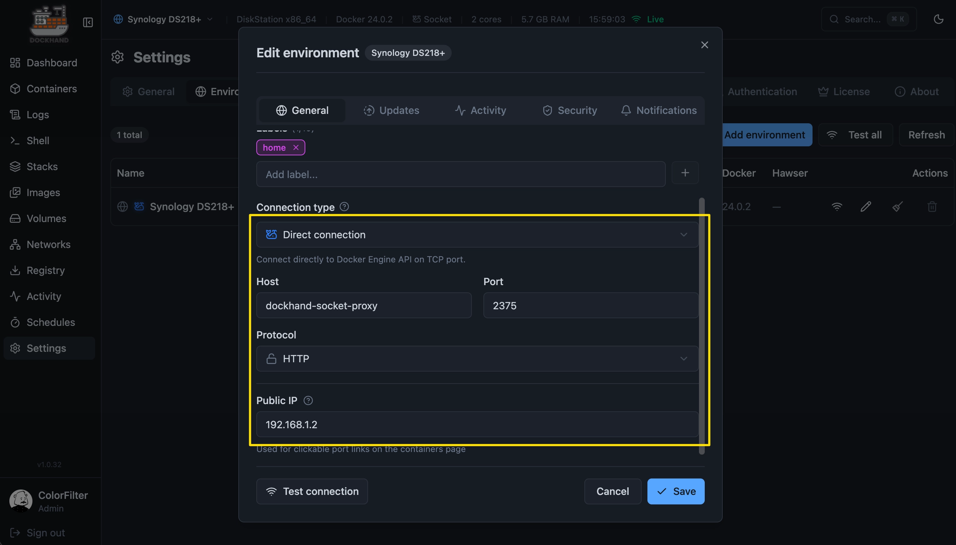The width and height of the screenshot is (956, 545).
Task: Close the Edit environment dialog
Action: point(704,45)
